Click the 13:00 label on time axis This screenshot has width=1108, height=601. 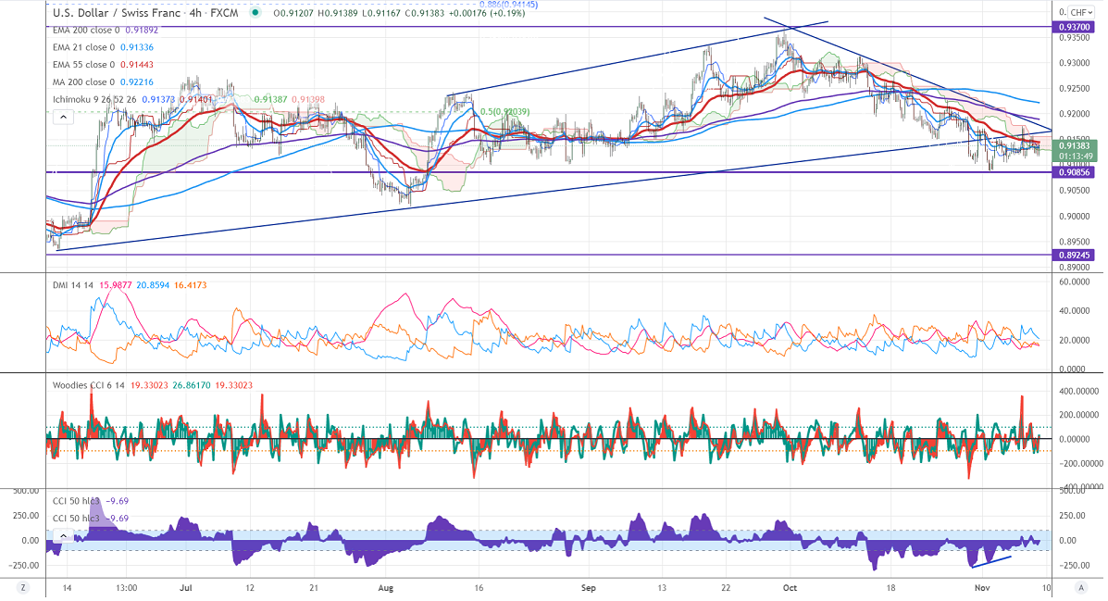click(127, 587)
